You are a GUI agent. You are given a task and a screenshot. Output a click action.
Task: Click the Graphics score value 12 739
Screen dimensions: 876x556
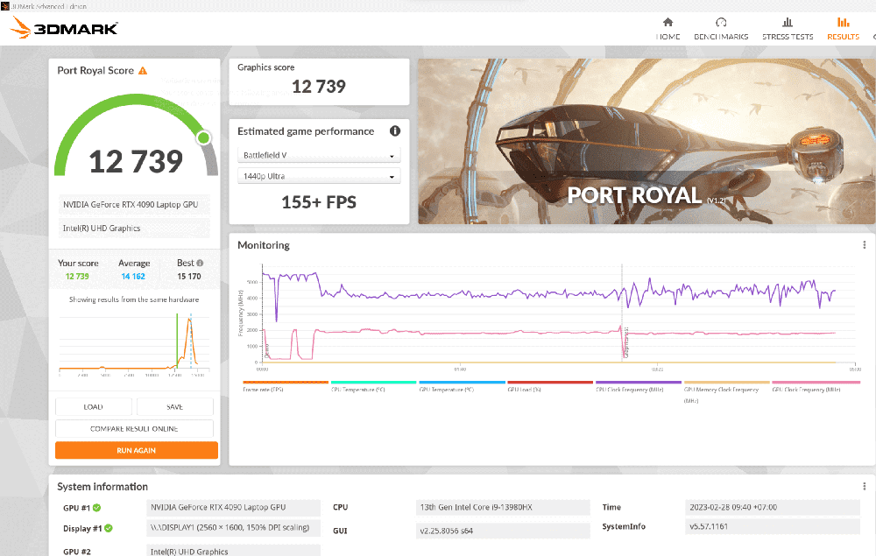pos(319,87)
